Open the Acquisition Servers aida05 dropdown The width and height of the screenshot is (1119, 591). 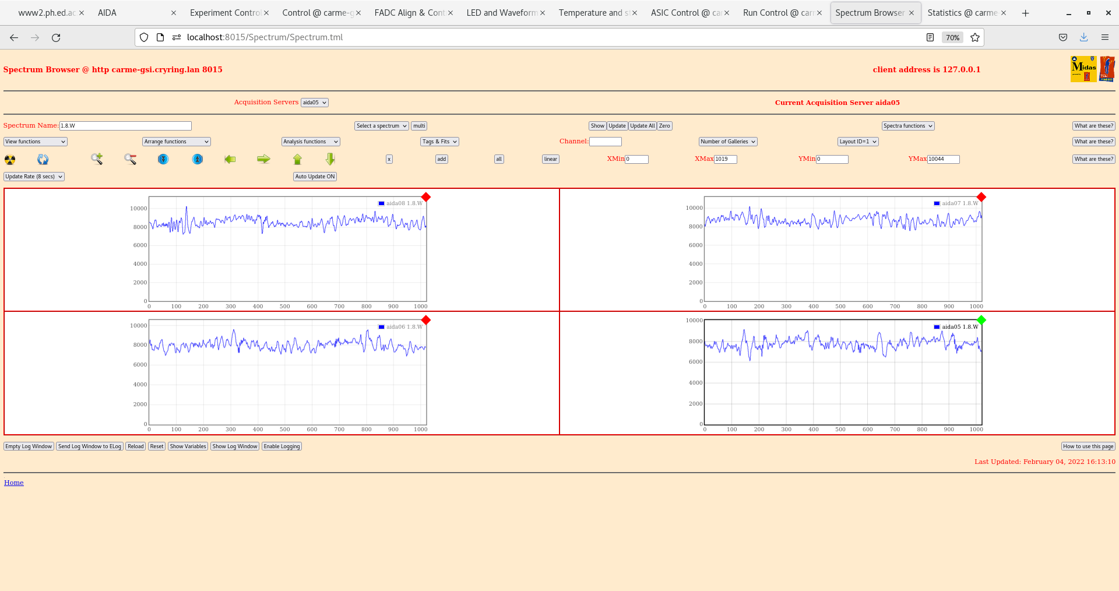(x=314, y=103)
